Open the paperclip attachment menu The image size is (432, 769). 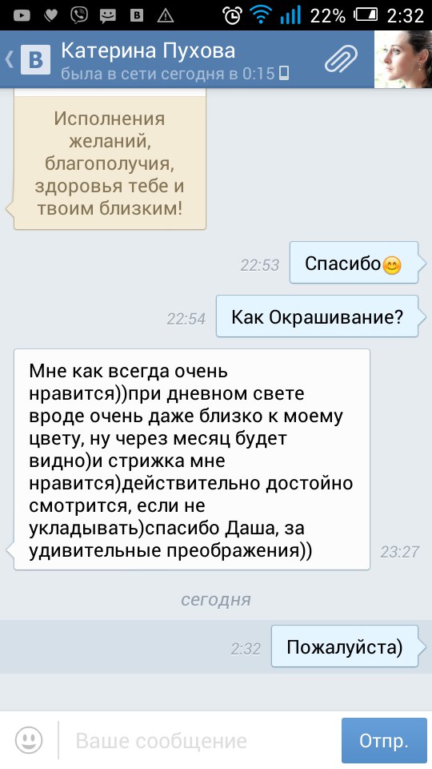(x=341, y=58)
